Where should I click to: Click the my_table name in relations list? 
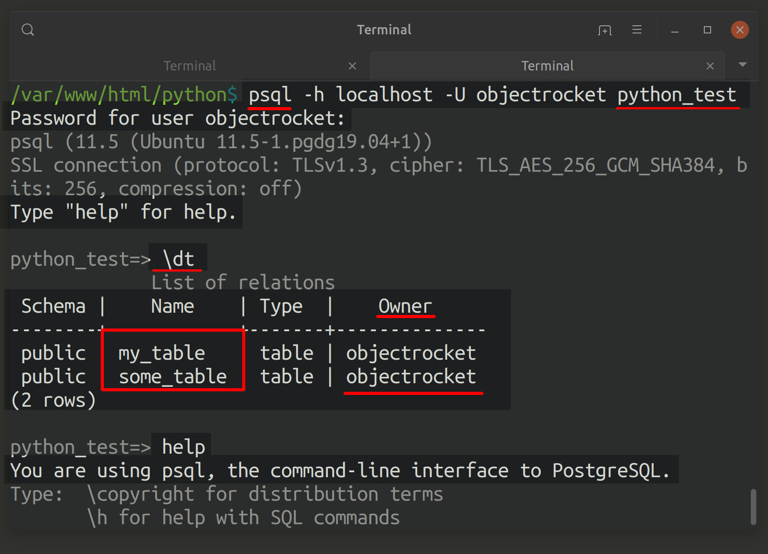click(162, 353)
